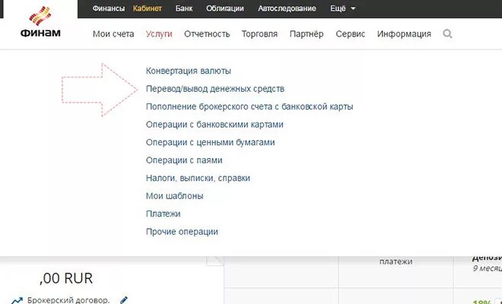The width and height of the screenshot is (502, 304).
Task: Click the ,00 RUR balance value
Action: pos(66,278)
